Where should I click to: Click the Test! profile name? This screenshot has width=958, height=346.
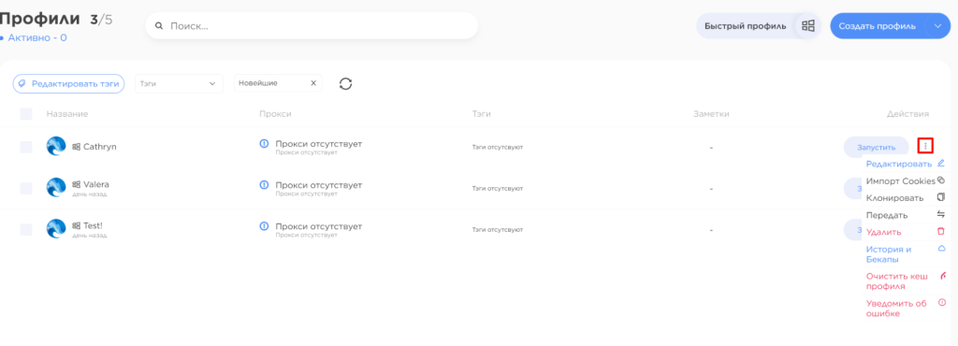(x=93, y=225)
